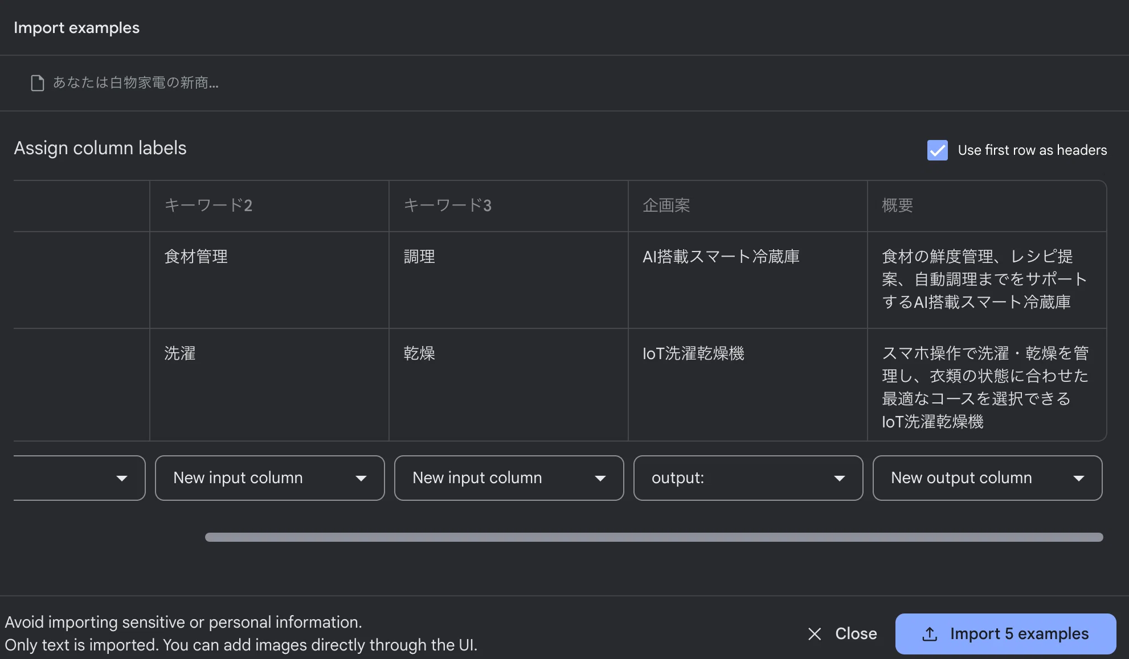Click the file document icon
The width and height of the screenshot is (1129, 659).
pyautogui.click(x=38, y=83)
